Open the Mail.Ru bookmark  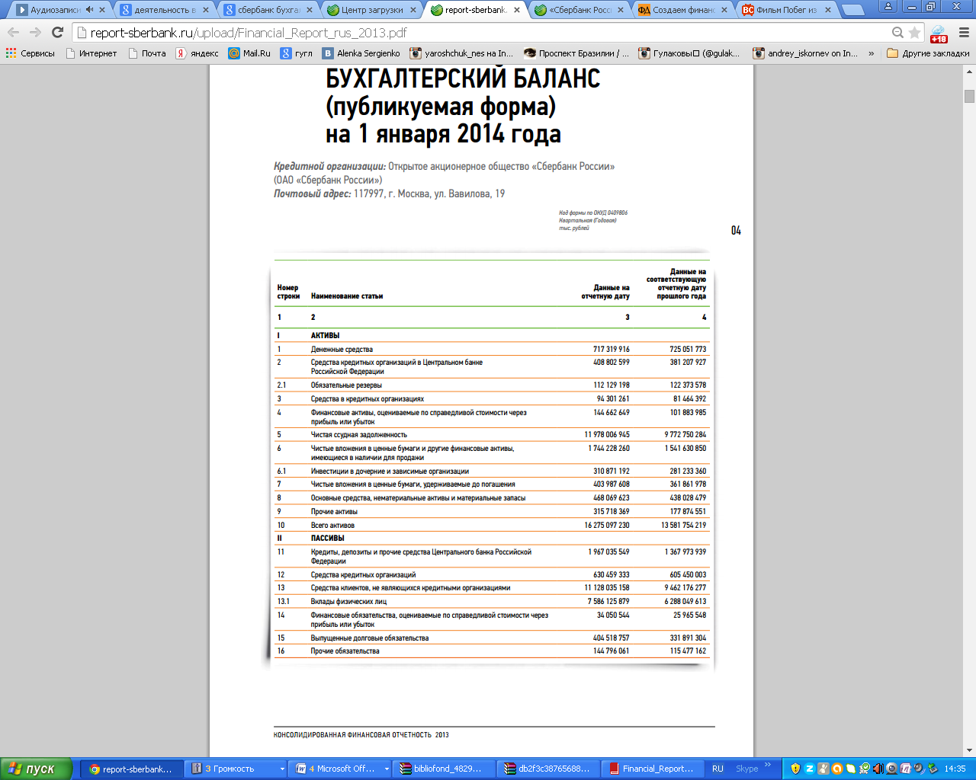[x=249, y=53]
